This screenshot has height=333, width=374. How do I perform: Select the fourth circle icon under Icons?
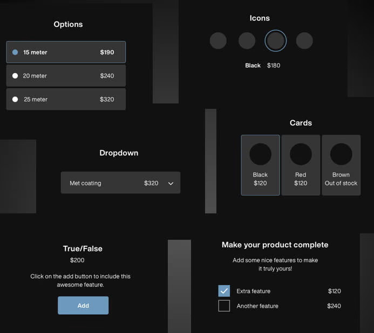[304, 41]
